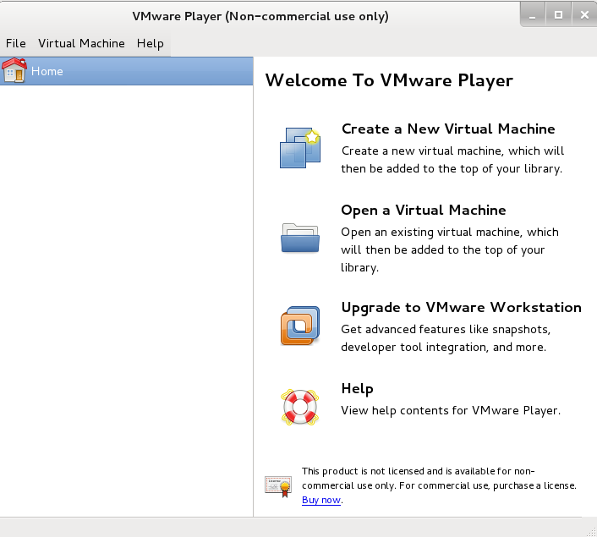Click the Welcome To VMware Player title
Screen dimensions: 597x537
(x=389, y=80)
